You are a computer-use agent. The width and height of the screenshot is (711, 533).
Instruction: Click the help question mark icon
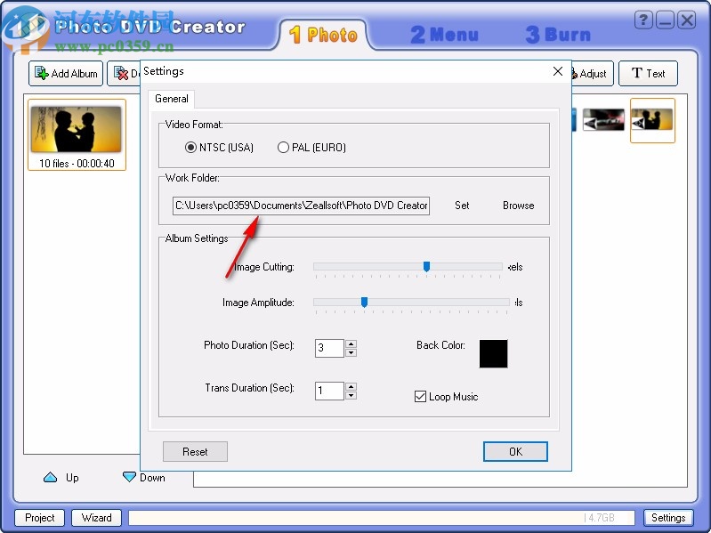[643, 20]
